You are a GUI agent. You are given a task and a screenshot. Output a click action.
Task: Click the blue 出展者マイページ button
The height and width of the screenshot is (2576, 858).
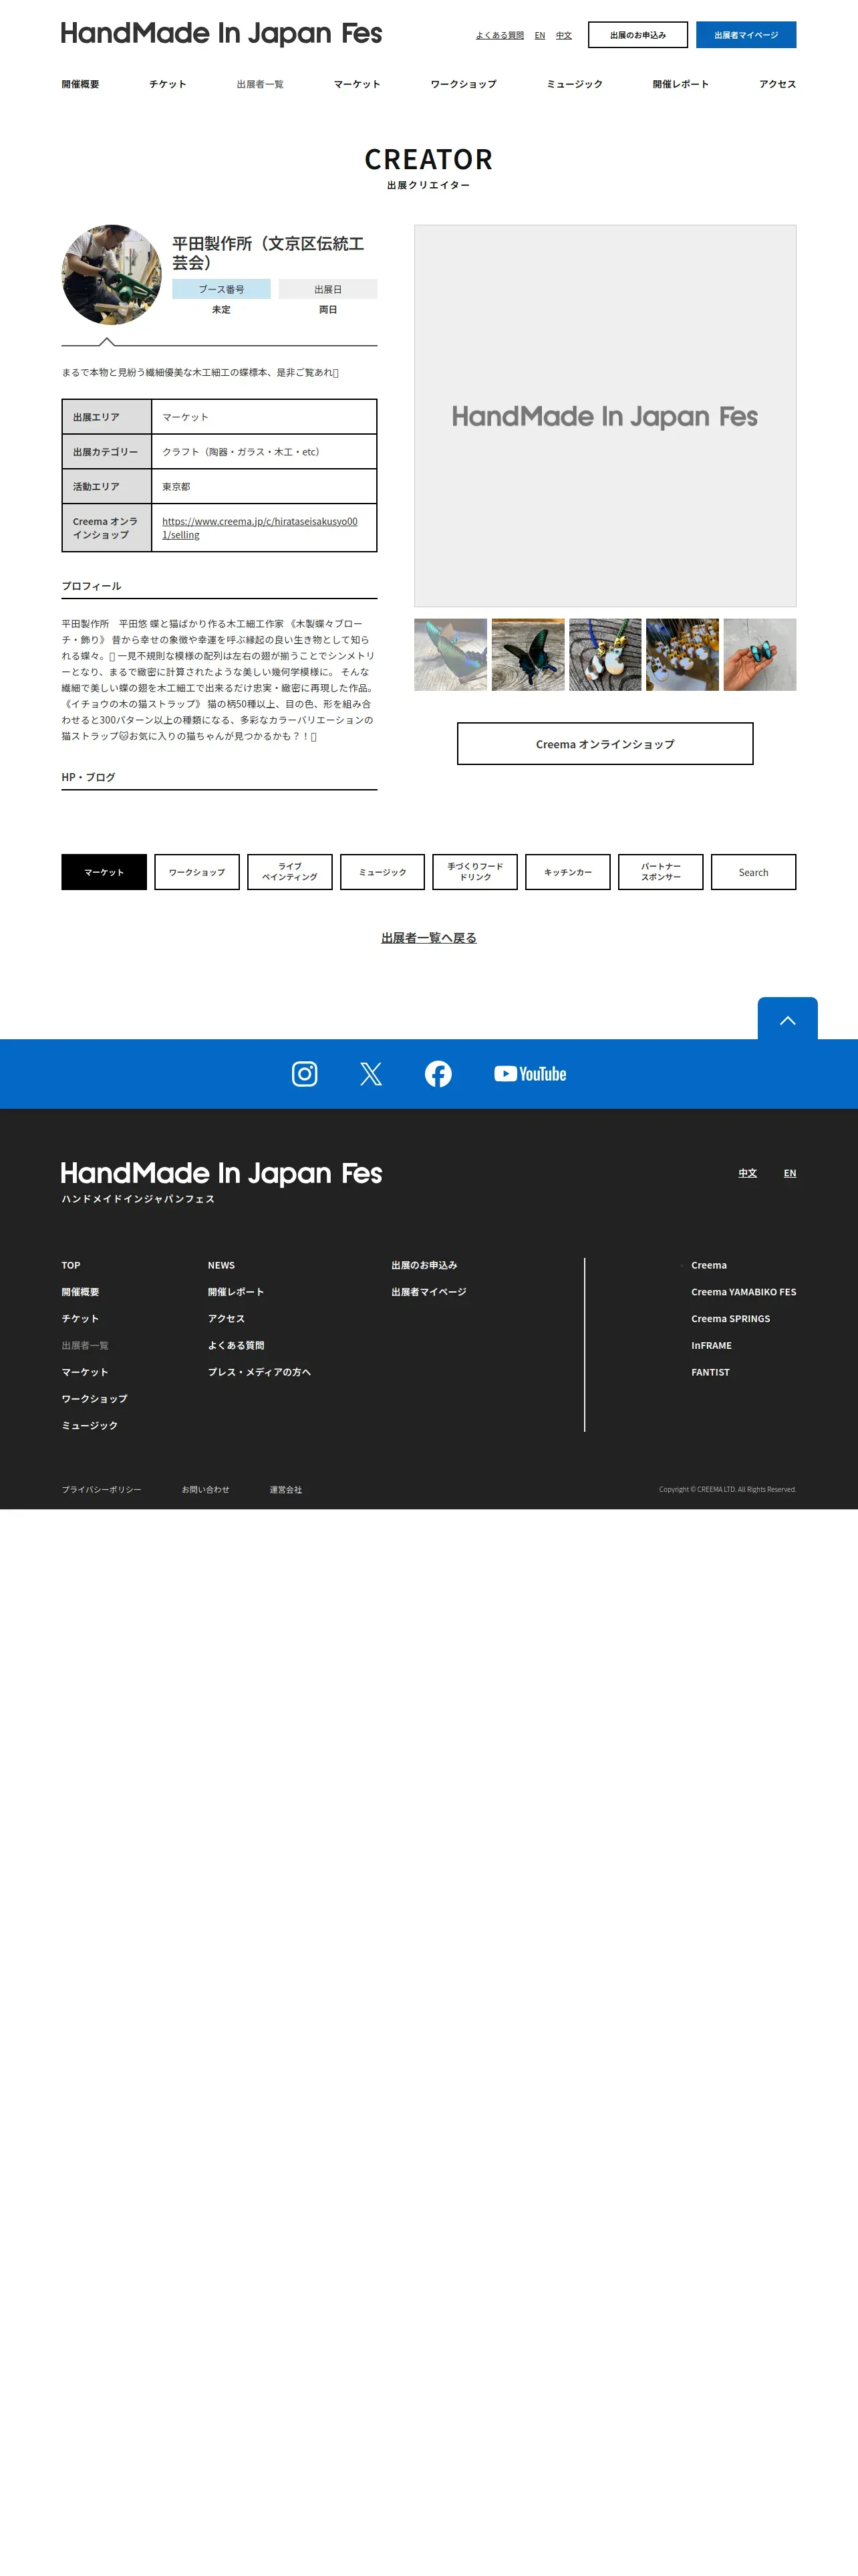click(746, 35)
